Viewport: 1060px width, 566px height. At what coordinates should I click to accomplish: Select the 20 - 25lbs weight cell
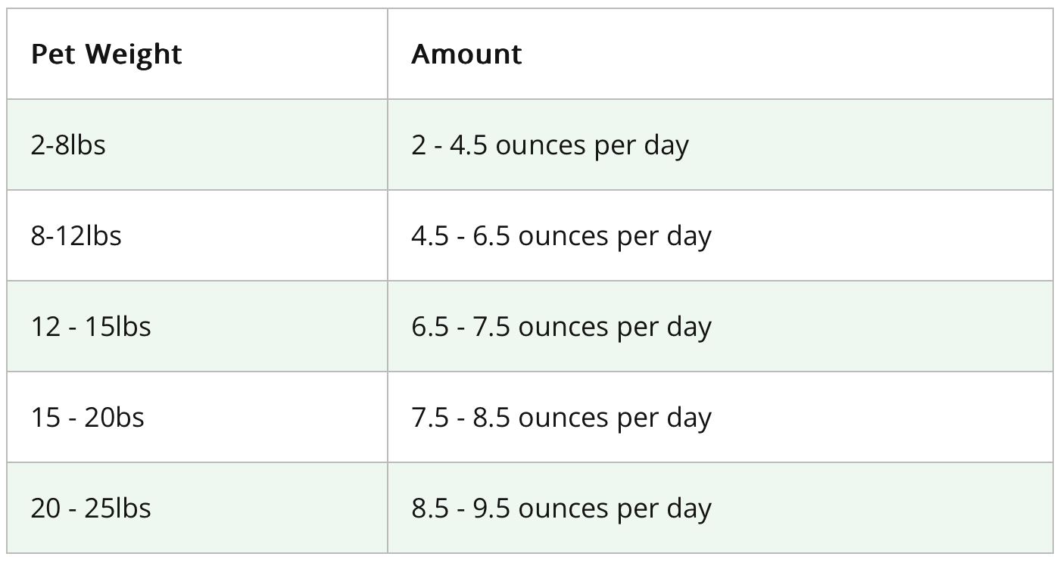point(91,508)
